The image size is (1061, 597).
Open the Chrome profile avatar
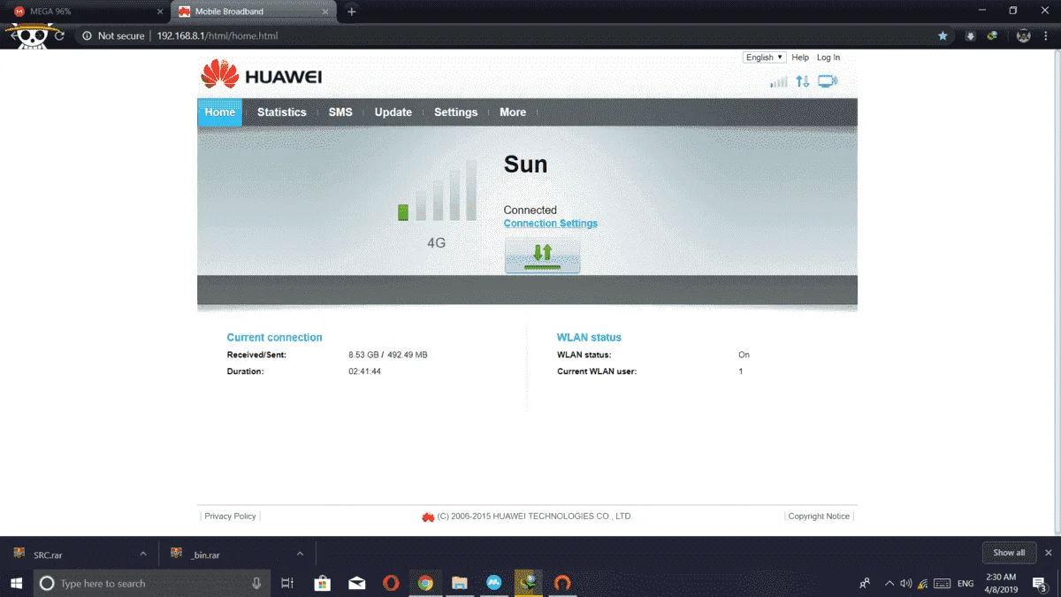[1024, 36]
